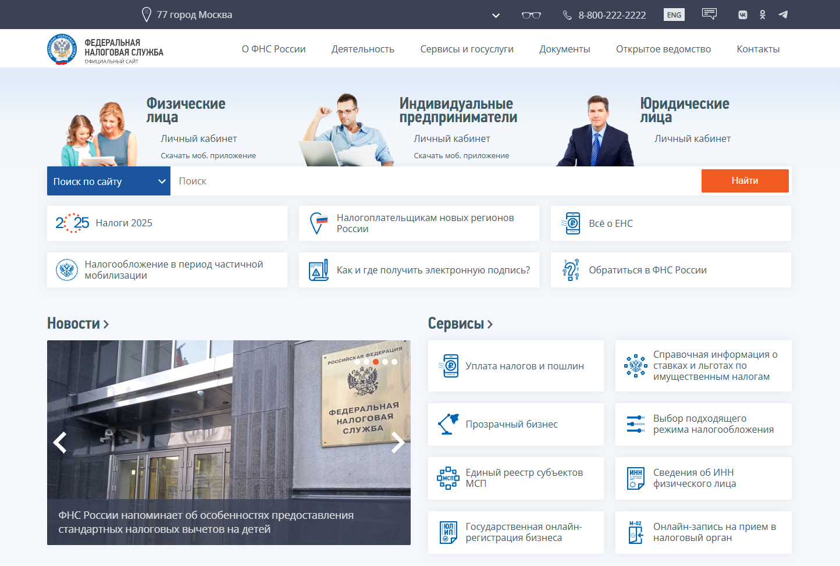Viewport: 840px width, 566px height.
Task: Select the fifth news slider dot
Action: pos(394,362)
